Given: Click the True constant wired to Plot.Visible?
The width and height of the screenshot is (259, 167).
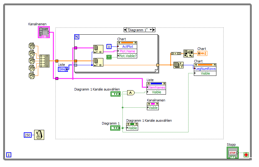Looking at the screenshot, I should click(109, 57).
